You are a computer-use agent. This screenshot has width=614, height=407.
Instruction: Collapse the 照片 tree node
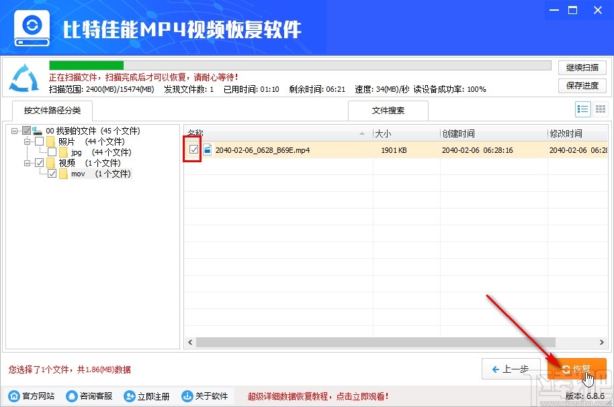coord(28,141)
